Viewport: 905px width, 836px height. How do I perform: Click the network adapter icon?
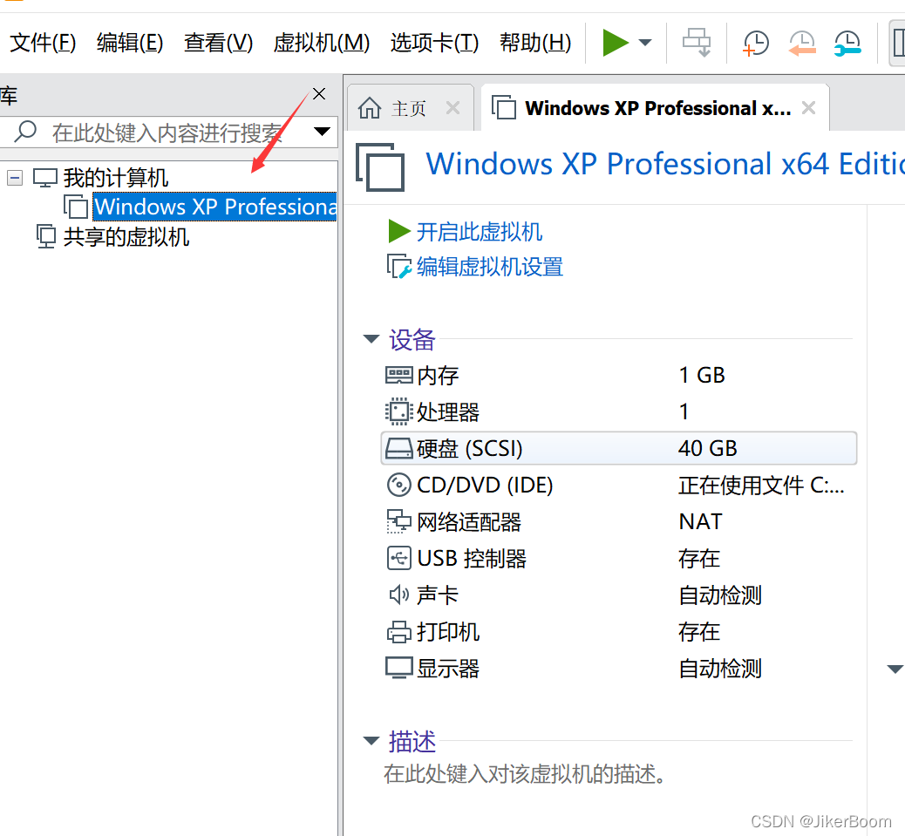pos(398,521)
